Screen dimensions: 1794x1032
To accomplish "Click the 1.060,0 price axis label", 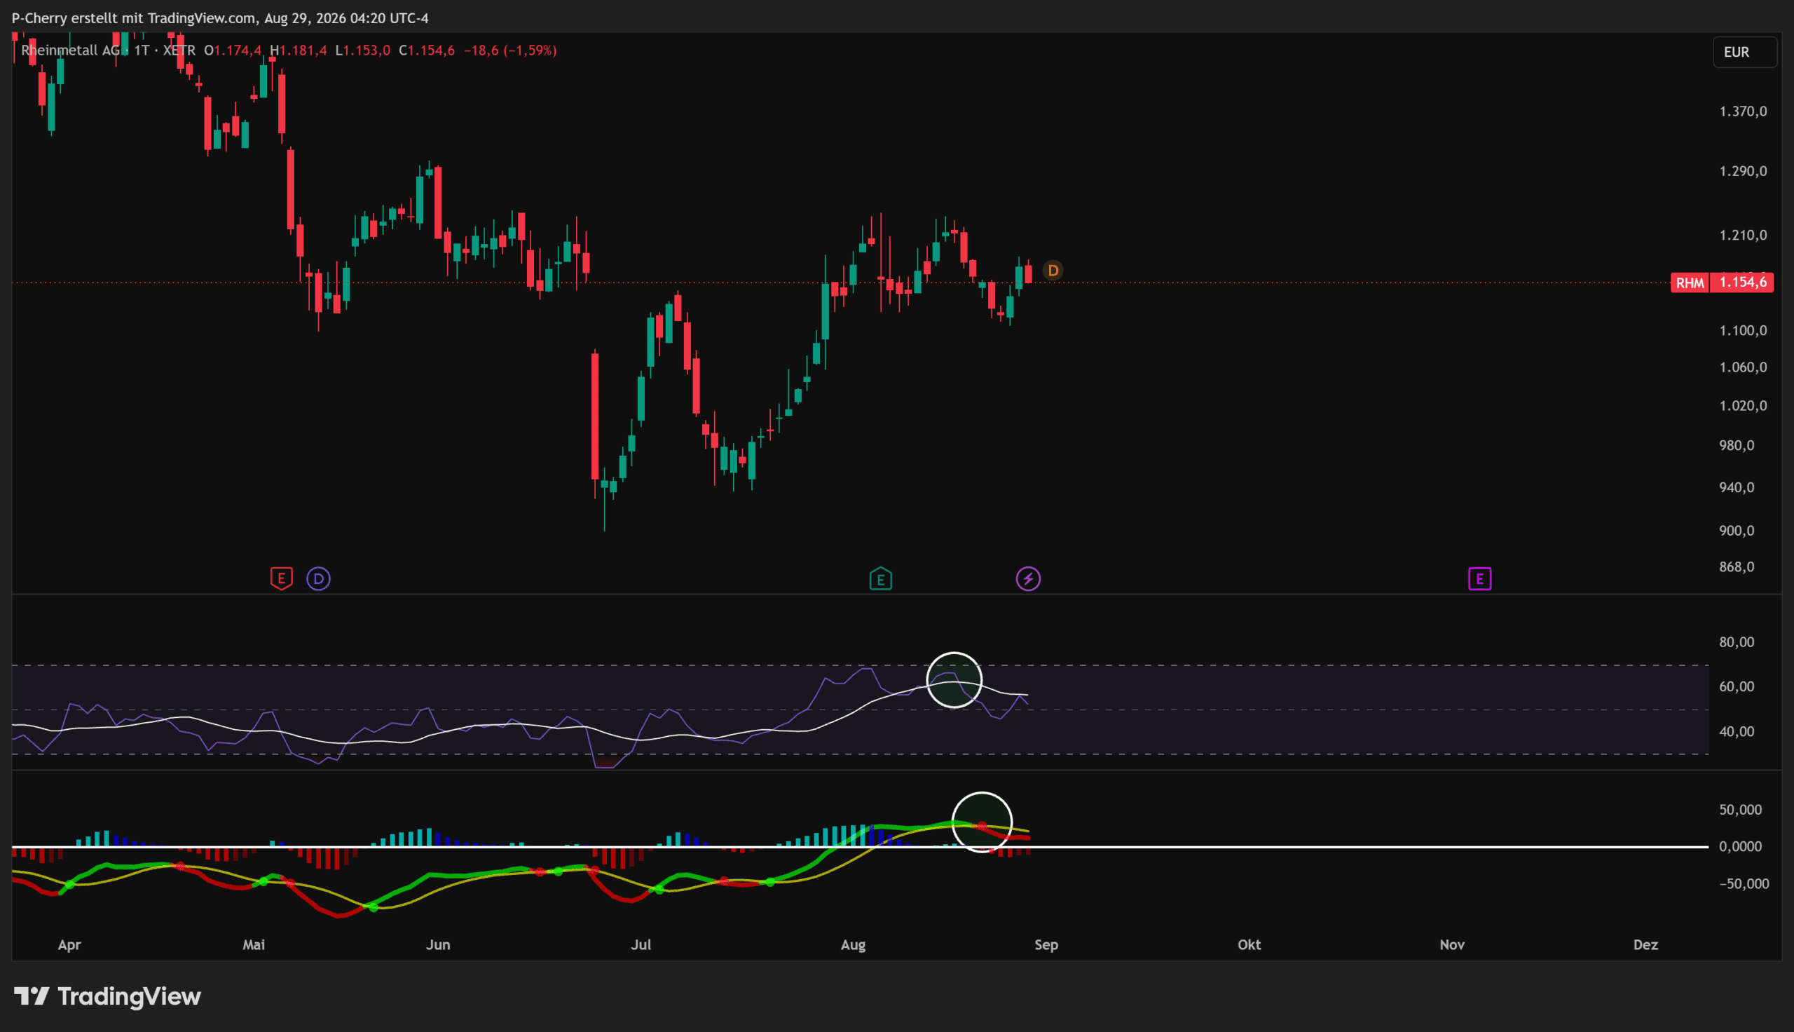I will pos(1743,367).
